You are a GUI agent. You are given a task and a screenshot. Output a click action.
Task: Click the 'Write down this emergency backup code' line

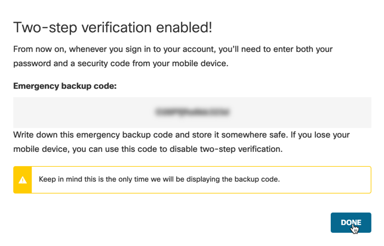click(x=182, y=135)
